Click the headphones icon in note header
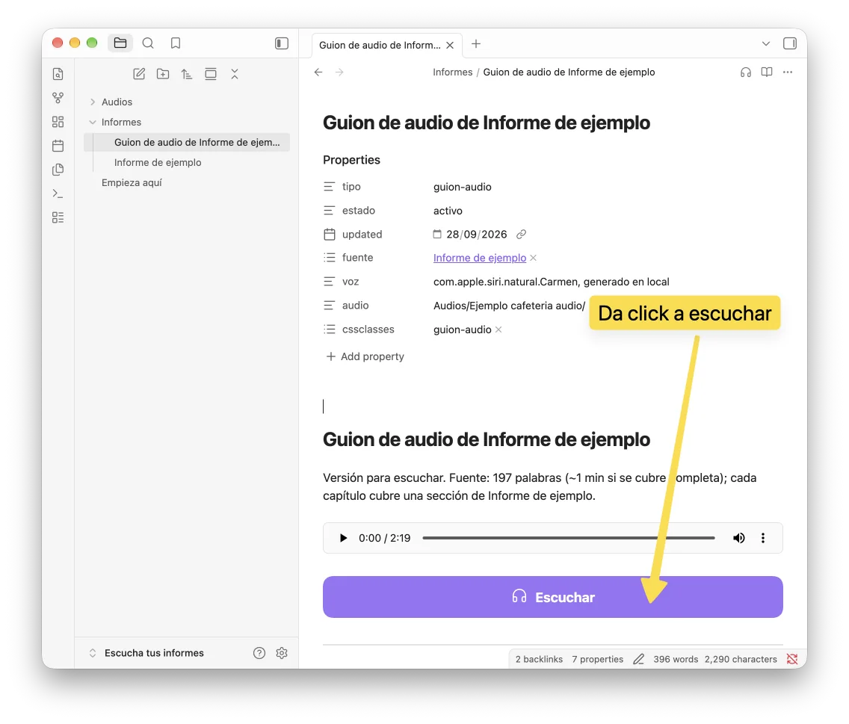 [x=746, y=72]
